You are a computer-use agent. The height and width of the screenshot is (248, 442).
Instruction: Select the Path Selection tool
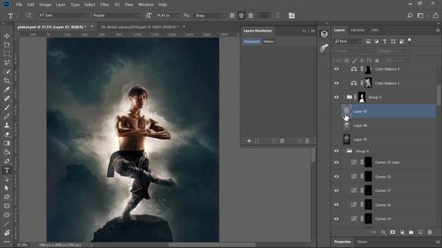pos(7,179)
